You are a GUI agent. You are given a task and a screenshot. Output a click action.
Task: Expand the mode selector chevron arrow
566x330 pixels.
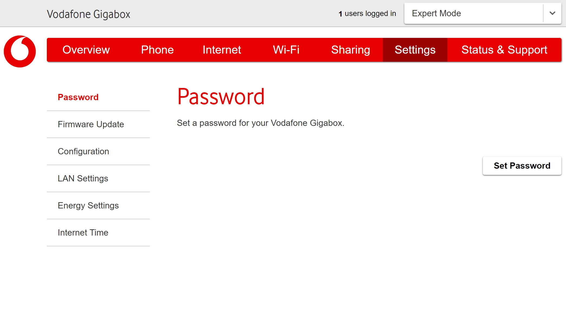click(552, 13)
